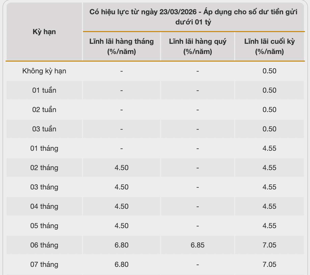This screenshot has width=310, height=275.
Task: Click the 4.50 monthly rate for 02 tháng
Action: (x=121, y=168)
